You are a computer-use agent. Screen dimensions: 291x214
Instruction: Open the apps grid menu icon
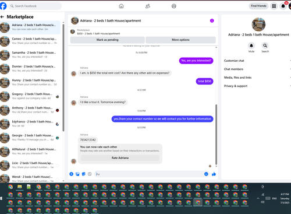(274, 6)
